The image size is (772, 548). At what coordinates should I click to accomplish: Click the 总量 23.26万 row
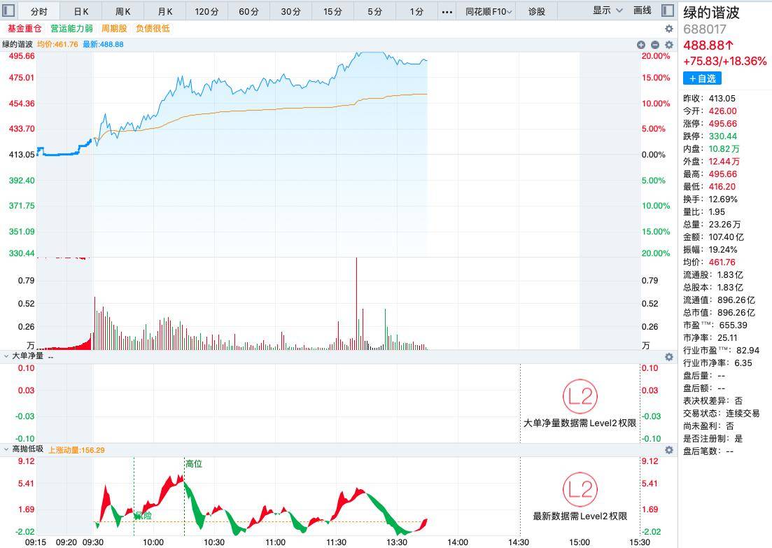711,225
